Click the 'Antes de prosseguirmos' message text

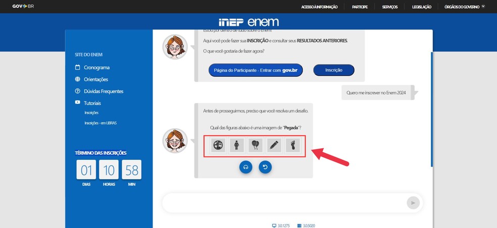point(256,111)
